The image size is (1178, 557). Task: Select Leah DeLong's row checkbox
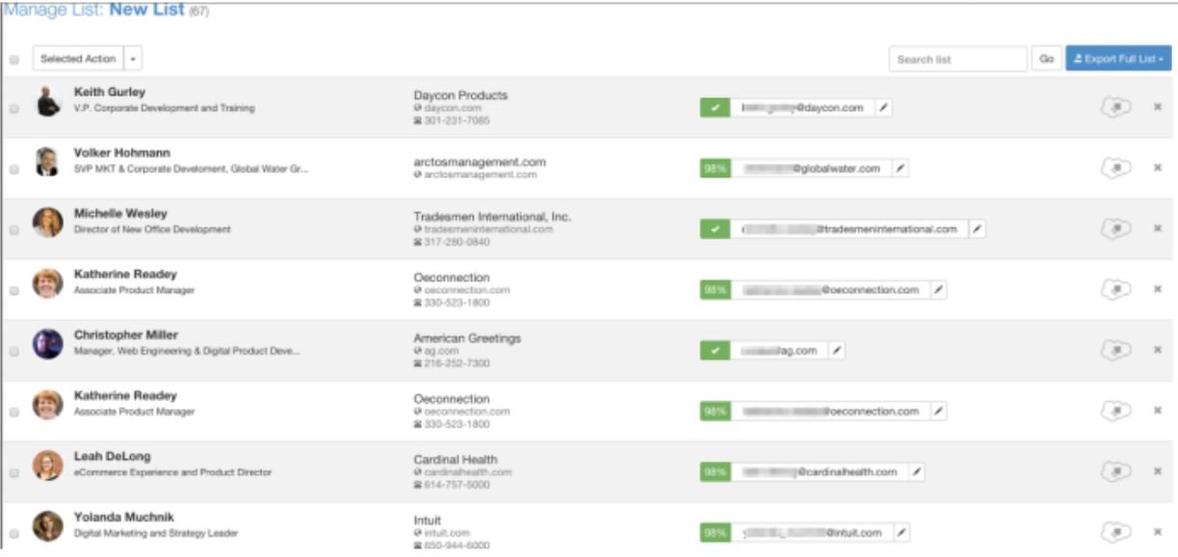click(13, 473)
